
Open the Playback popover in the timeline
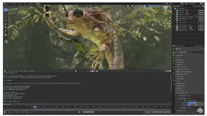[11, 112]
